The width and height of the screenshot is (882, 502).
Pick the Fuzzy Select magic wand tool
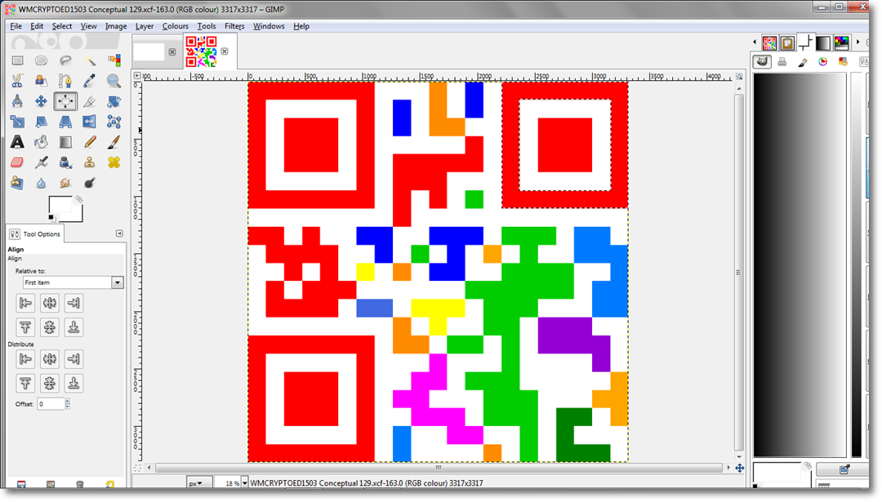click(x=90, y=60)
